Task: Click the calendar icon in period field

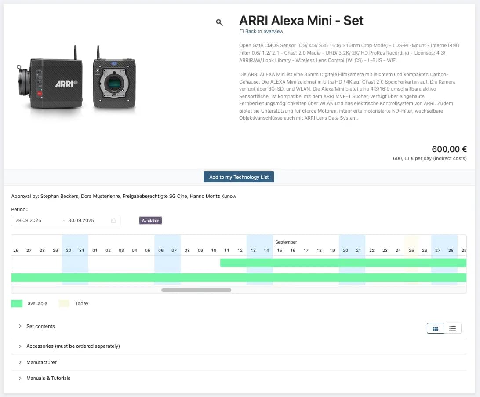Action: coord(113,220)
